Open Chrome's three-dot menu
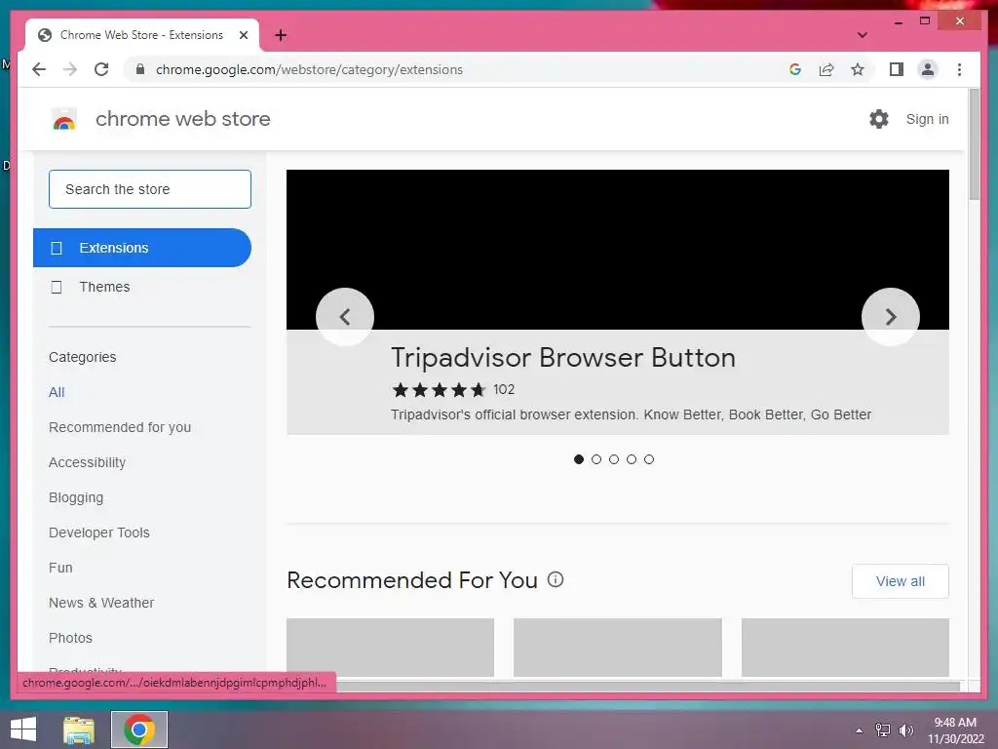Screen dimensions: 998x749 pyautogui.click(x=959, y=69)
